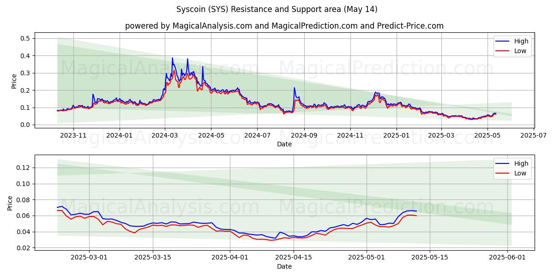Screen dimensions: 554x277
Task: Click the 'Date' x-axis label of bottom chart
Action: pyautogui.click(x=284, y=267)
